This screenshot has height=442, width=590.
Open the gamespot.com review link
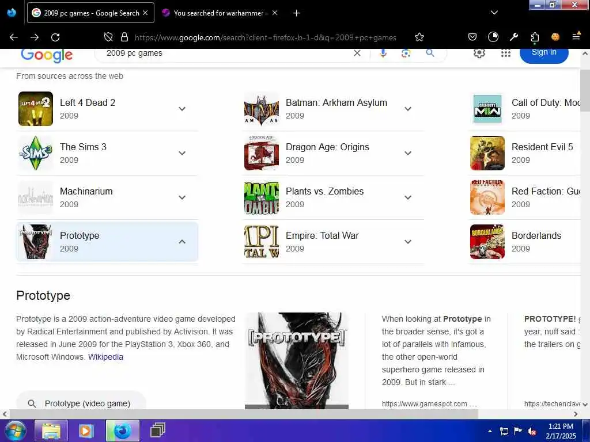tap(429, 403)
